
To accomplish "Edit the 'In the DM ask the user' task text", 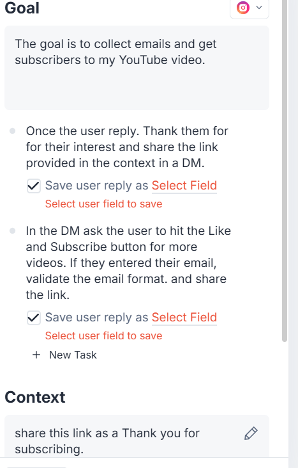I will pyautogui.click(x=128, y=263).
